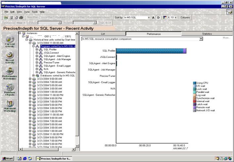Open the File menu
Image resolution: width=234 pixels, height=162 pixels.
pyautogui.click(x=6, y=12)
